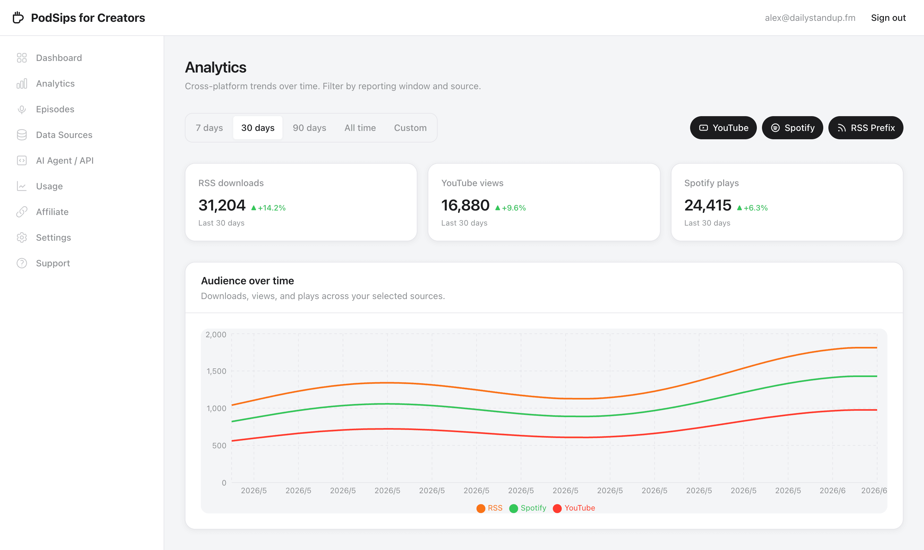Screen dimensions: 924x550
Task: Toggle the YouTube source filter
Action: point(723,128)
